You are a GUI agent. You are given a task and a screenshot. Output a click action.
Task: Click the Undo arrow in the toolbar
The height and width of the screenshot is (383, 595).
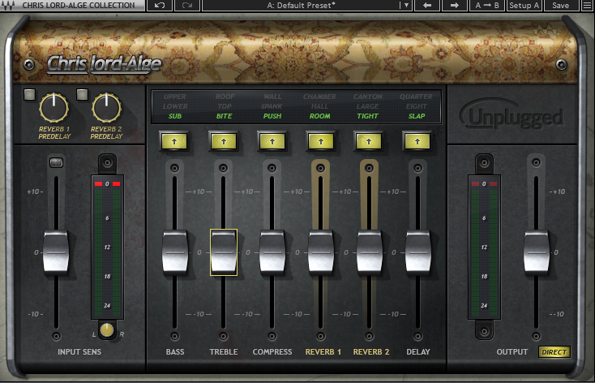159,6
